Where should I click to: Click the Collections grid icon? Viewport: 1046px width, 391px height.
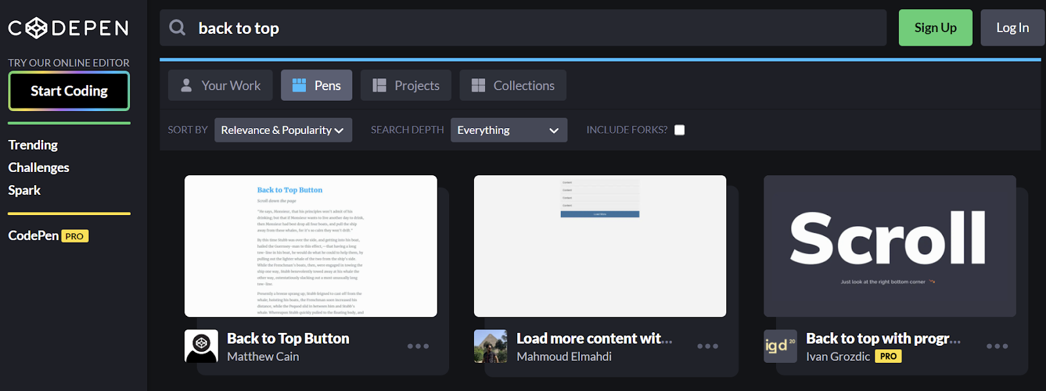point(479,86)
